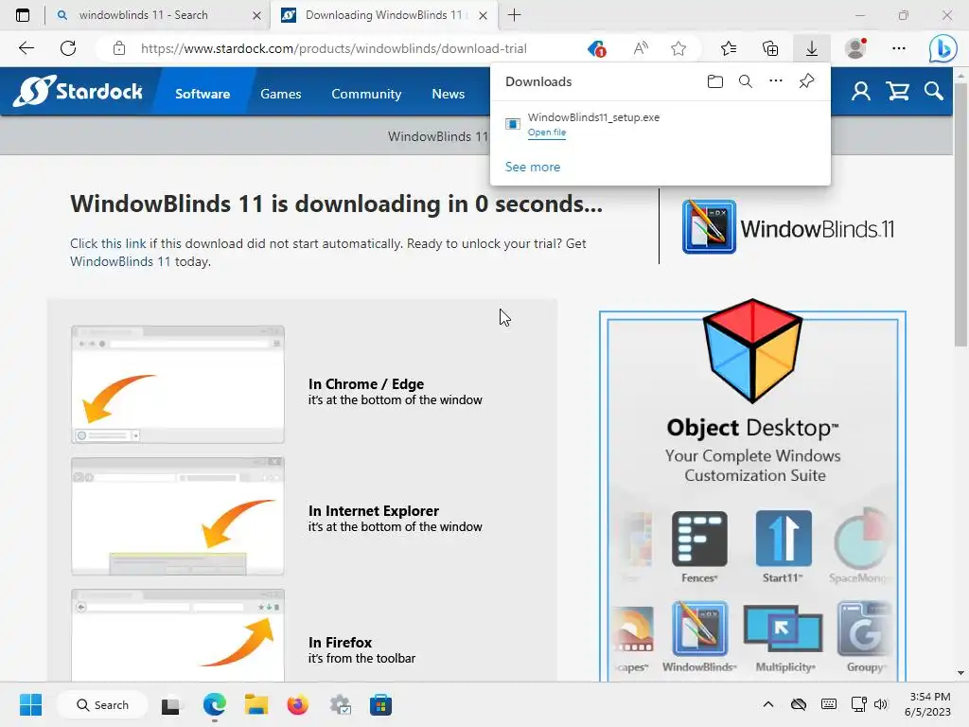Open the Stardock shopping cart
This screenshot has height=727, width=969.
pyautogui.click(x=897, y=92)
